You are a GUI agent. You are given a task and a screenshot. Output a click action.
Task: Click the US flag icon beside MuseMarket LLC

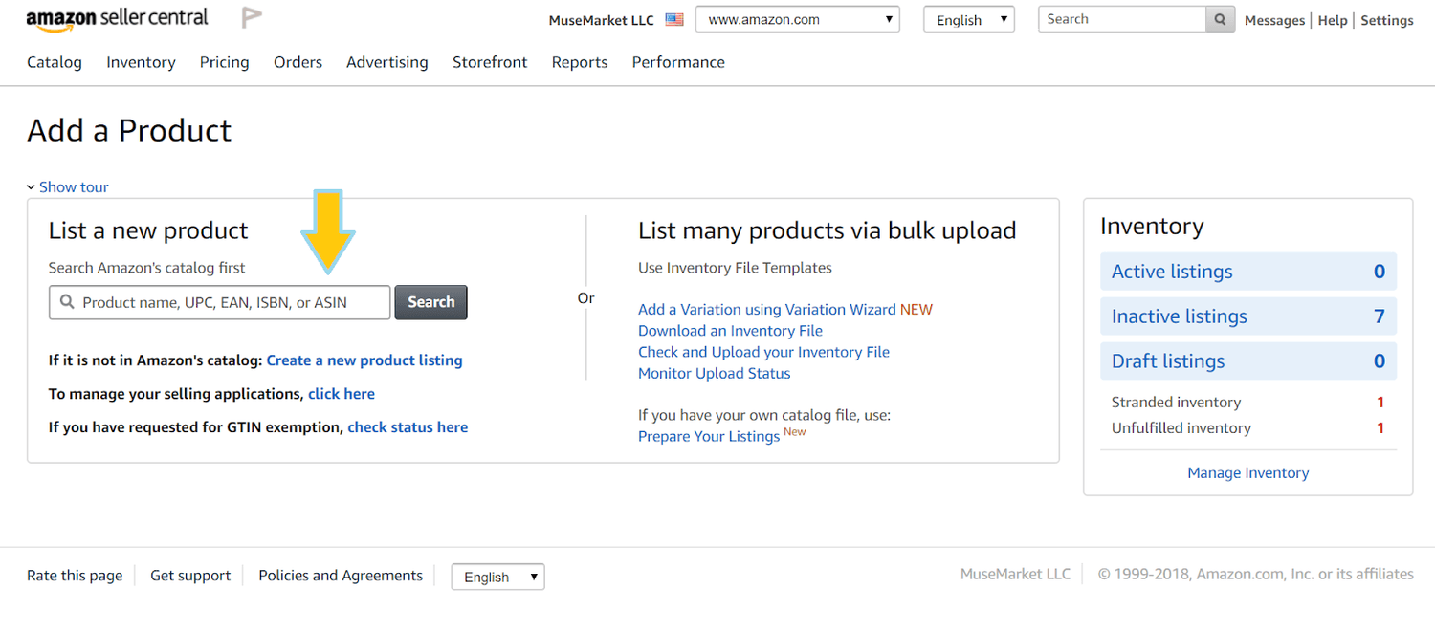(674, 20)
